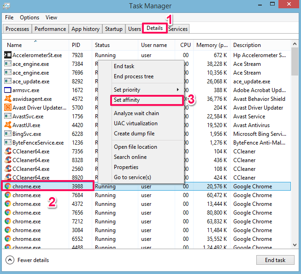Click the ace_engine.exe icon for PID 7696
This screenshot has width=301, height=274.
click(x=8, y=72)
